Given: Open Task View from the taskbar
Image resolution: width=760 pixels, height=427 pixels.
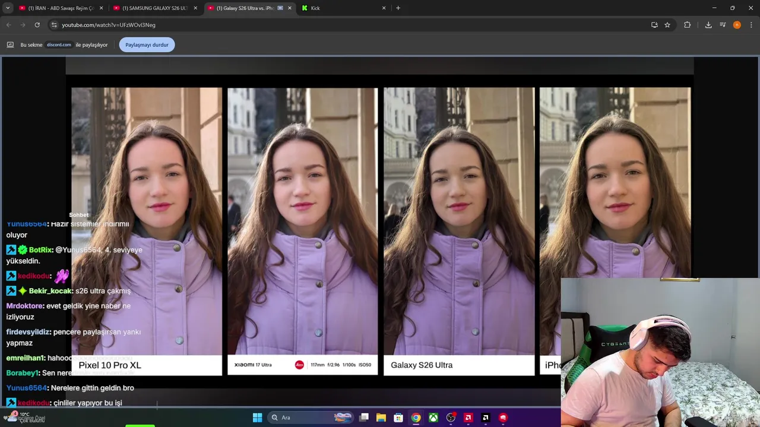Looking at the screenshot, I should tap(364, 418).
